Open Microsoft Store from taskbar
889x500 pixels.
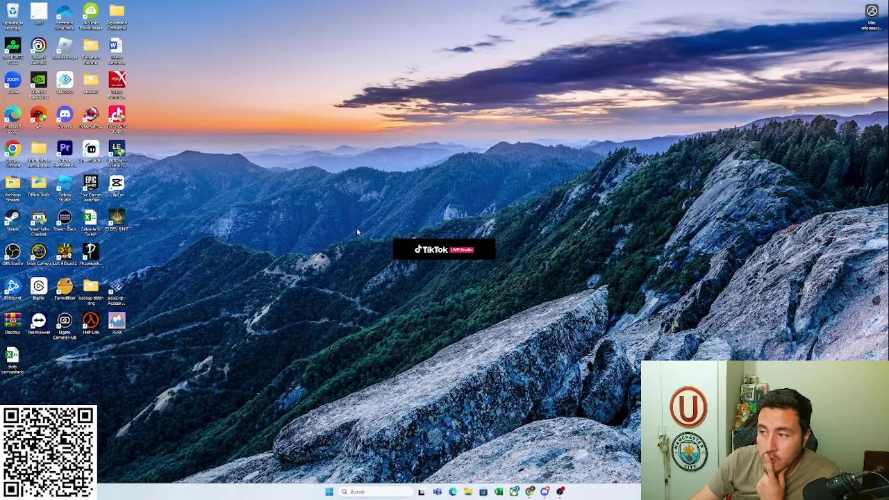(x=483, y=492)
